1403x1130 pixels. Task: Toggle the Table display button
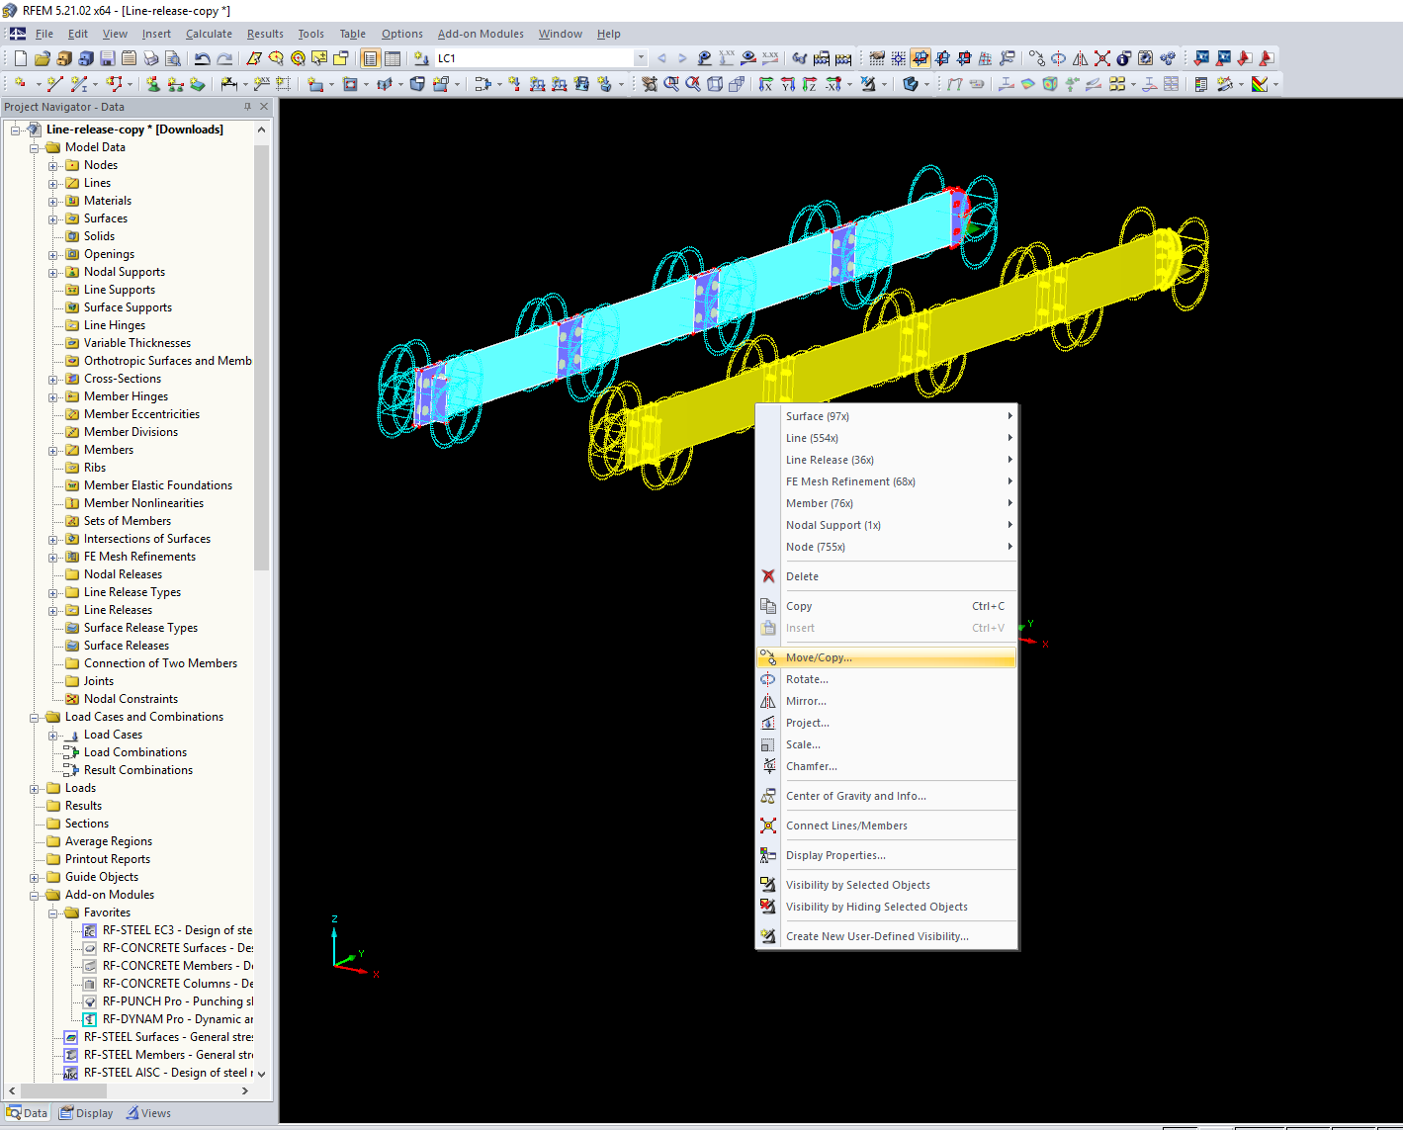[393, 58]
